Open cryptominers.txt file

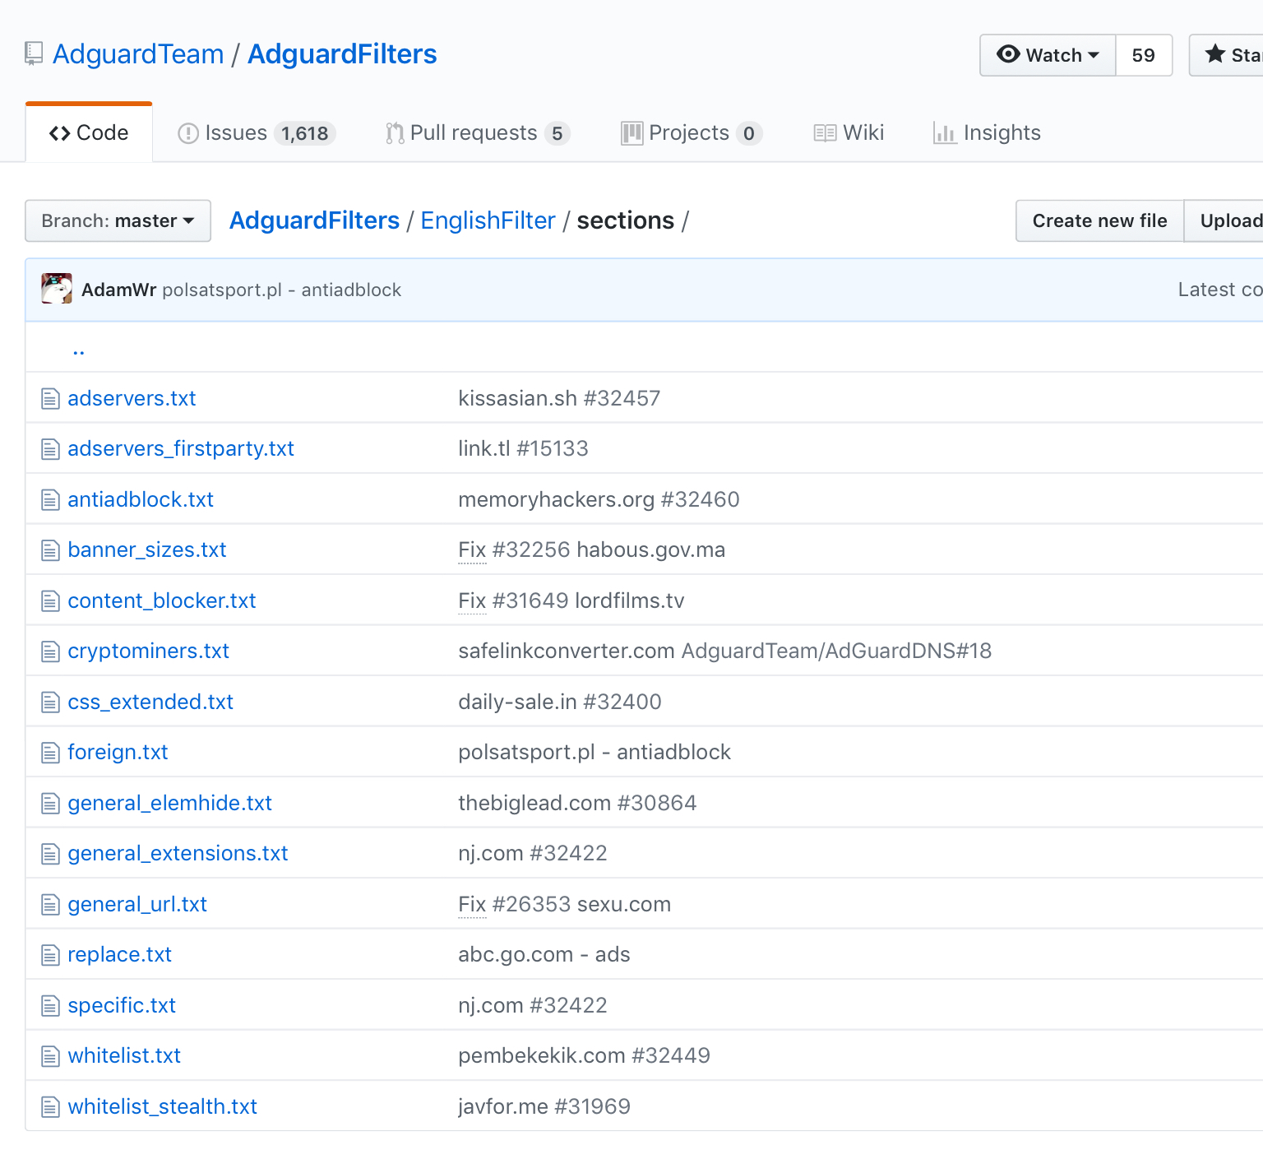tap(148, 651)
